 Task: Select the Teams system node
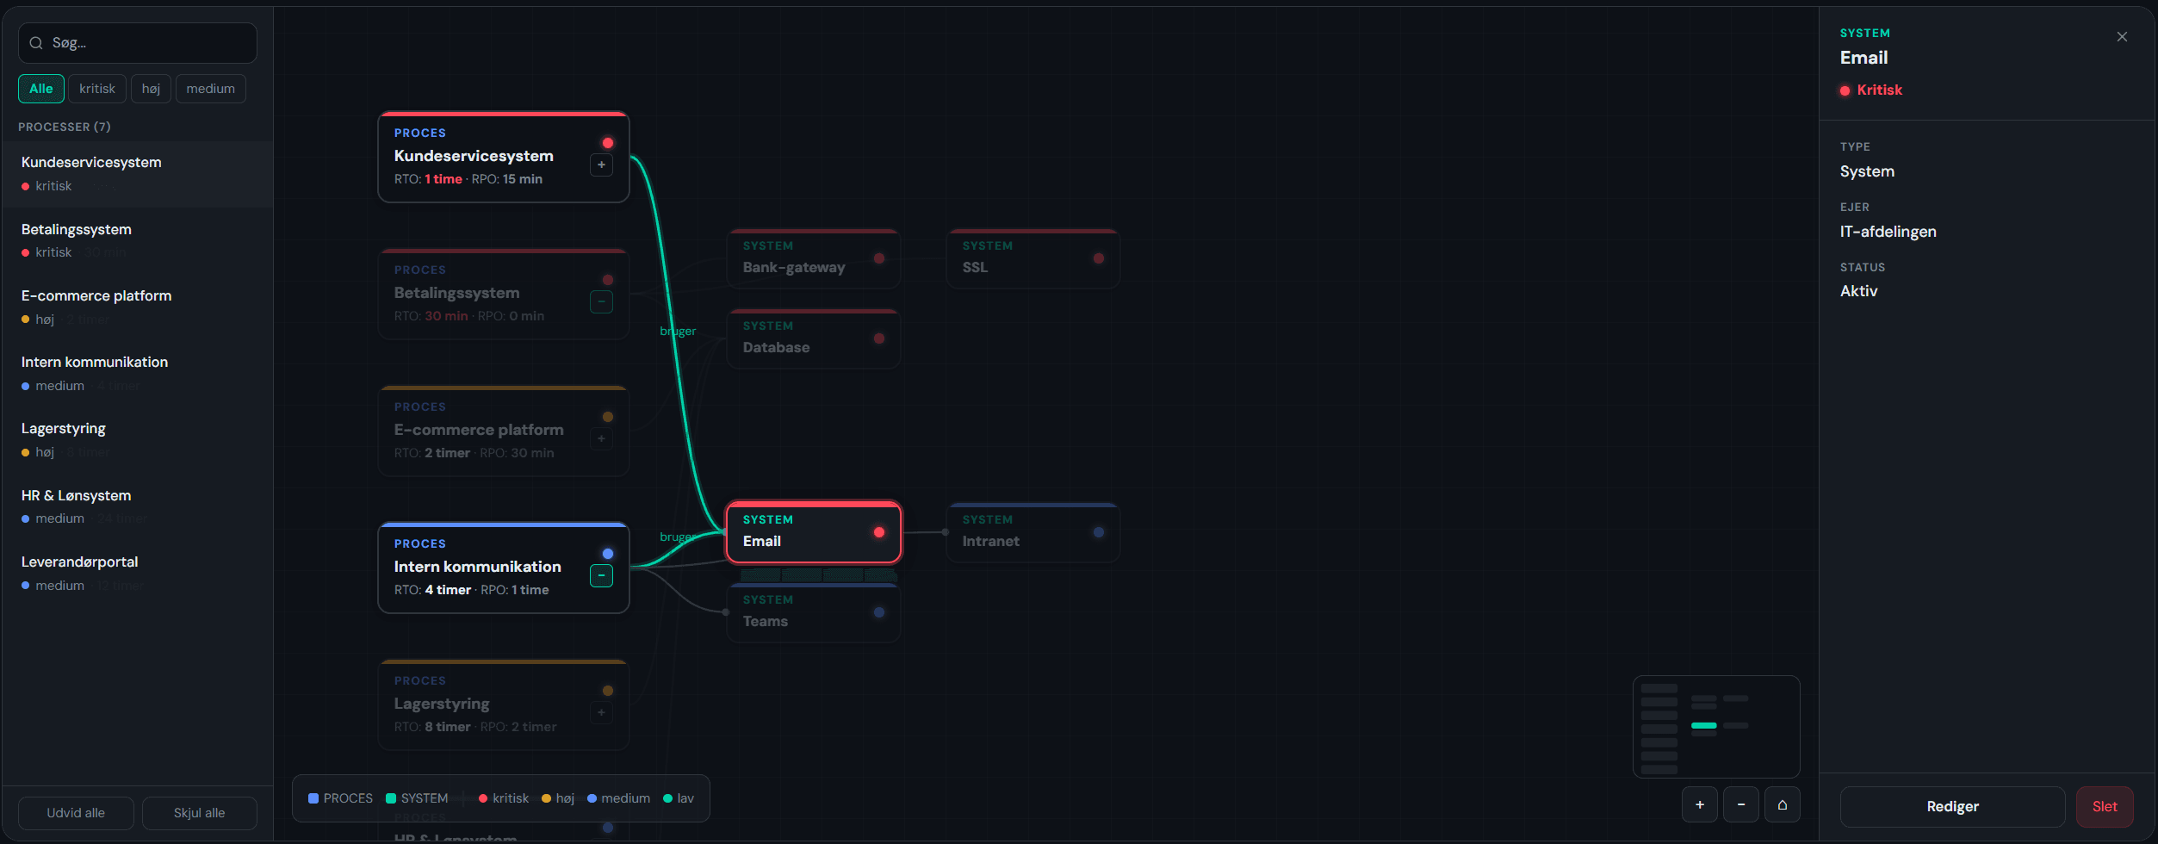click(x=813, y=613)
